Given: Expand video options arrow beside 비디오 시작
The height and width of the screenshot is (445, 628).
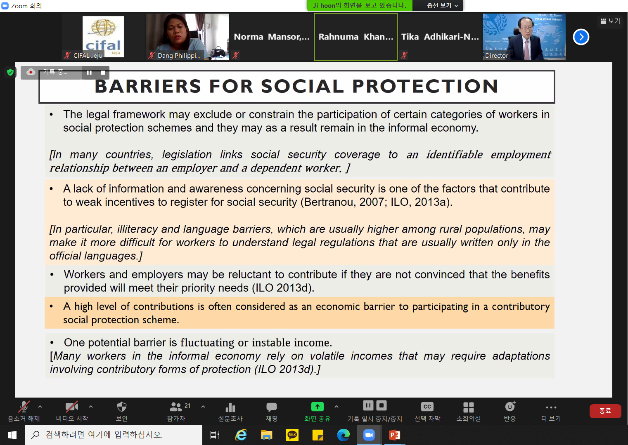Looking at the screenshot, I should (91, 407).
